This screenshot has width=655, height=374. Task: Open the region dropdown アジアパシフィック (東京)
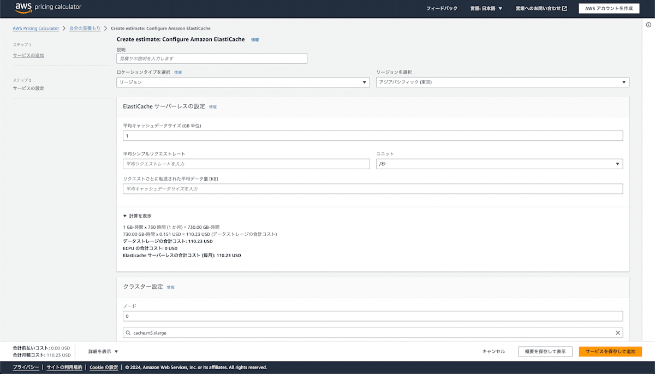click(x=503, y=82)
